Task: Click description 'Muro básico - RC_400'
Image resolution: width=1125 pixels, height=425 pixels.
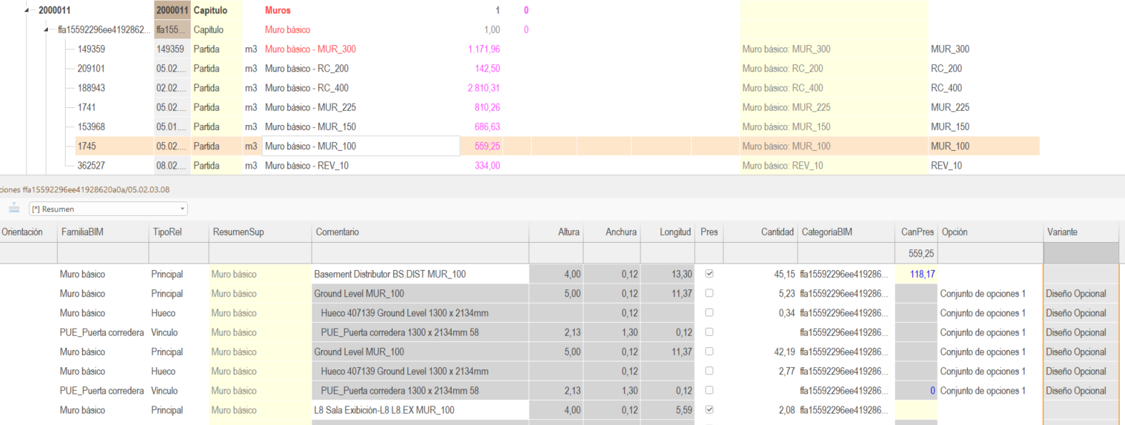Action: point(307,88)
